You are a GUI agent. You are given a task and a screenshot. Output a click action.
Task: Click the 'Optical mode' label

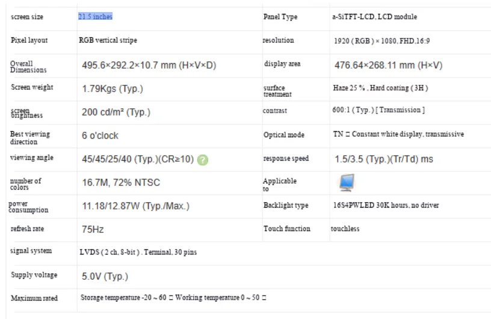pos(283,135)
